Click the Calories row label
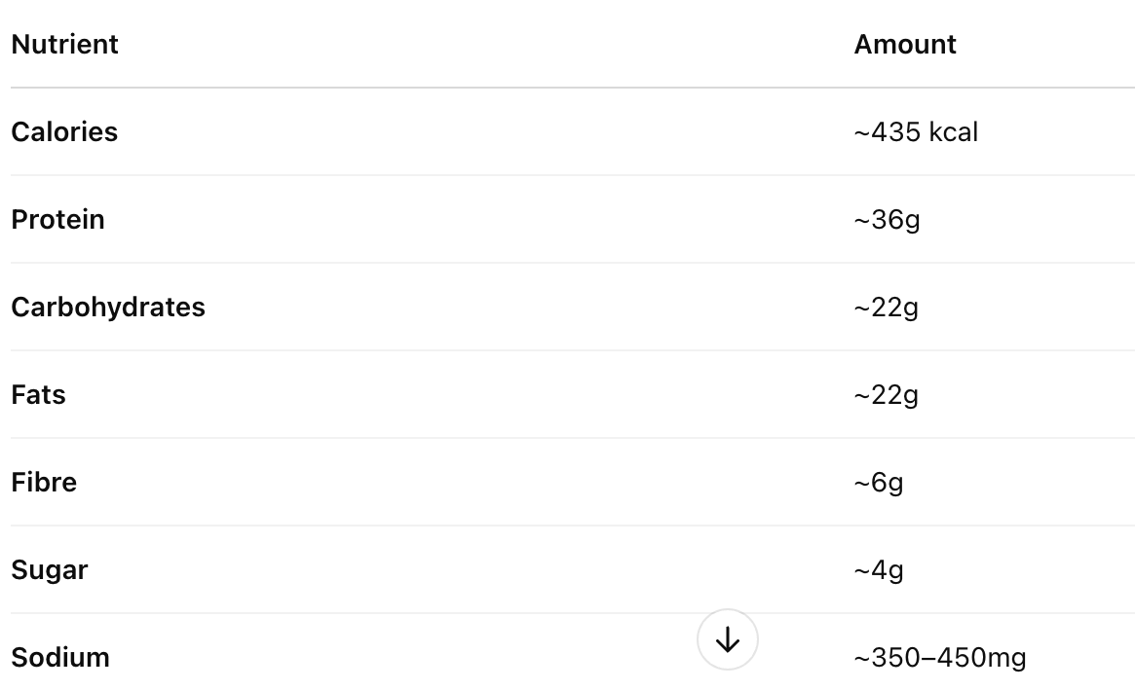The image size is (1135, 690). point(64,131)
